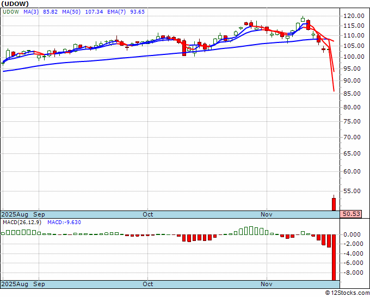Select the MA(3) legend label
This screenshot has height=297, width=370.
tap(31, 12)
